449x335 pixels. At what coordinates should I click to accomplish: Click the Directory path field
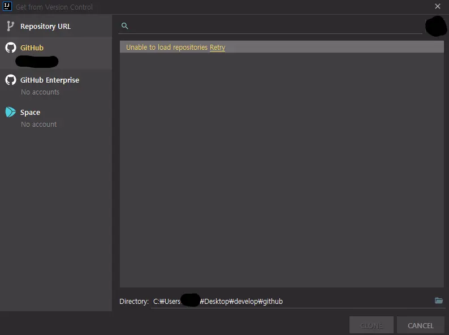click(x=291, y=302)
